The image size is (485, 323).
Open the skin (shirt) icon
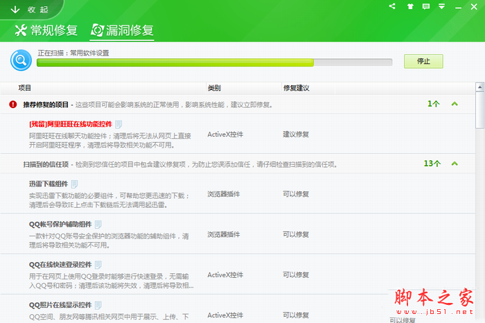click(410, 6)
